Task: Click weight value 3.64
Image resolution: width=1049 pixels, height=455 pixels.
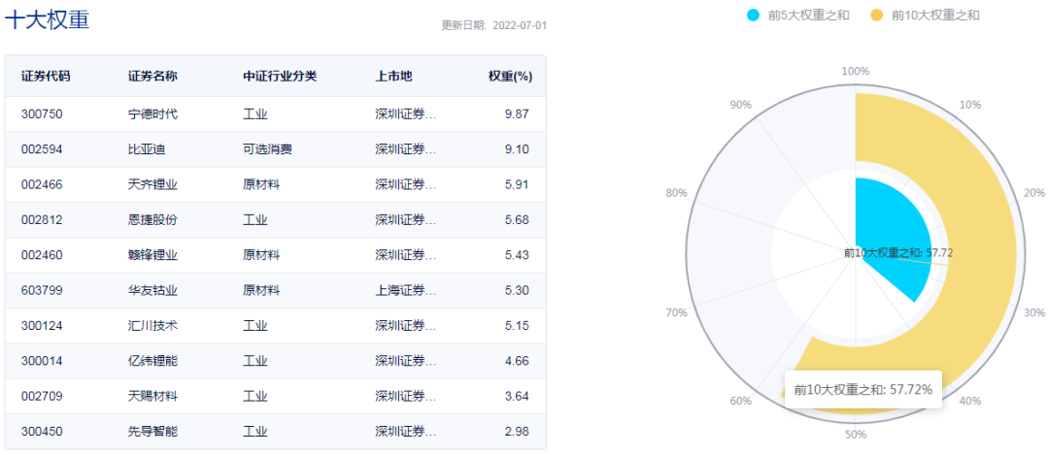Action: [517, 396]
